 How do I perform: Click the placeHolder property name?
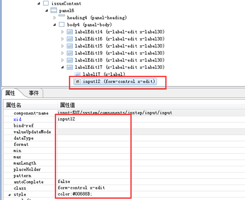pos(27,169)
